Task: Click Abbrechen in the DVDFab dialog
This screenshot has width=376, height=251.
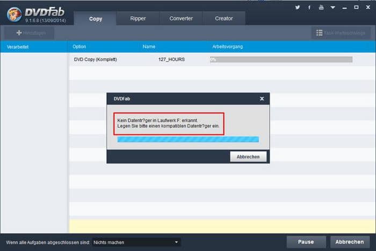Action: [248, 157]
